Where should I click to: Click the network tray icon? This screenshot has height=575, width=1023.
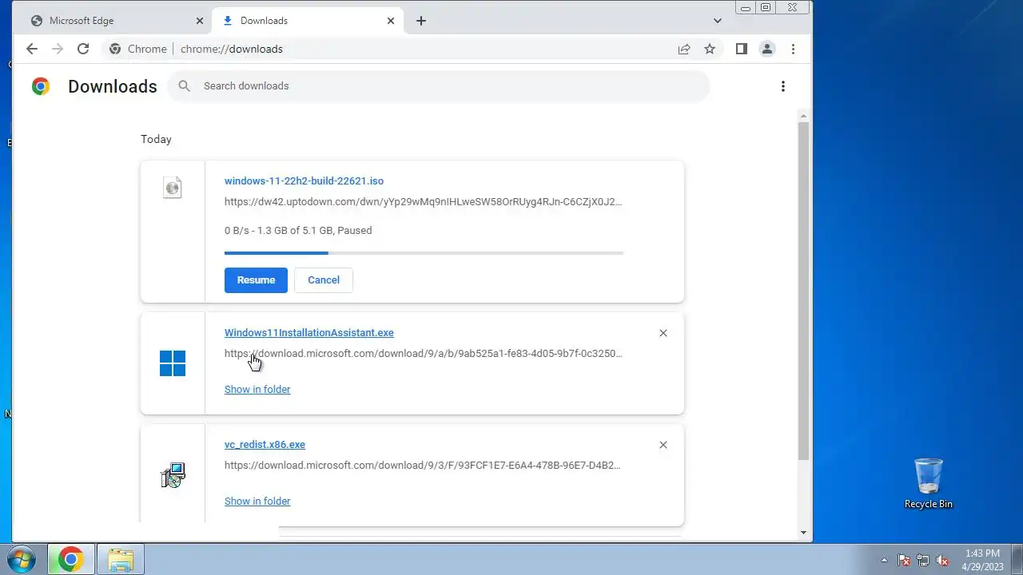coord(923,560)
